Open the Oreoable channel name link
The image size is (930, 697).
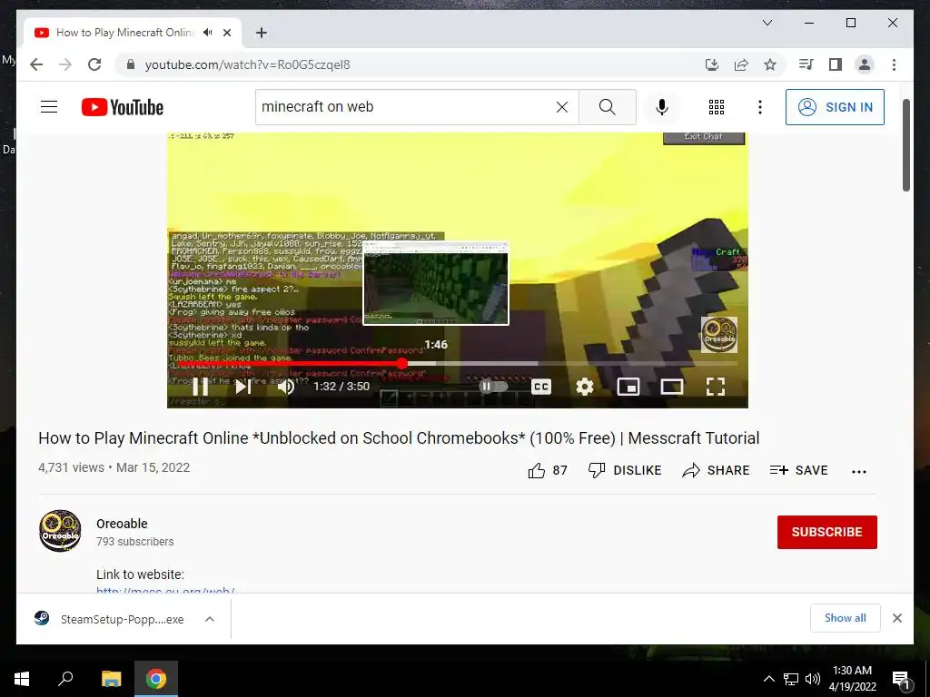tap(122, 524)
